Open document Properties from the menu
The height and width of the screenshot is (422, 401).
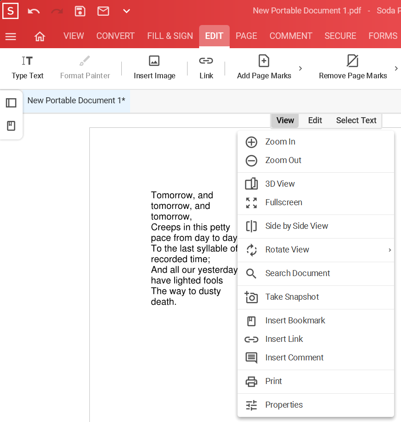(x=316, y=405)
